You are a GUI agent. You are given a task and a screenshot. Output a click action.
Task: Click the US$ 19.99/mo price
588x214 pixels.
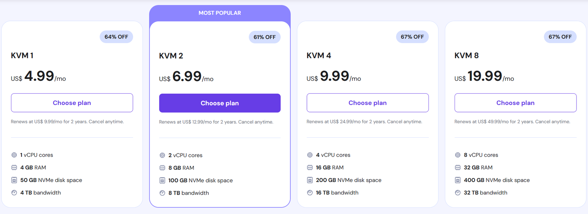pos(484,76)
